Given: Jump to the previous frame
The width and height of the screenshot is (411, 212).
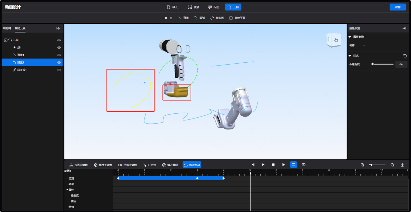Looking at the screenshot, I should (253, 165).
